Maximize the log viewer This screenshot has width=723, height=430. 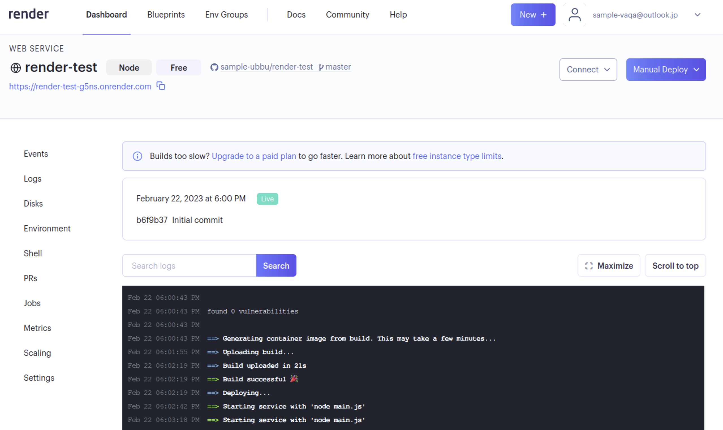click(x=609, y=265)
